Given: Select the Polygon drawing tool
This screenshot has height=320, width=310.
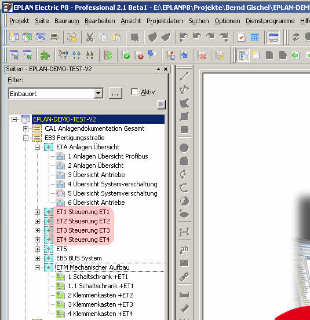Looking at the screenshot, I should [x=184, y=103].
